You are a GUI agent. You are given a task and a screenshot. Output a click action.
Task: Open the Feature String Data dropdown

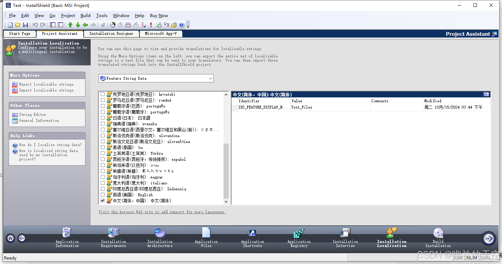click(156, 78)
